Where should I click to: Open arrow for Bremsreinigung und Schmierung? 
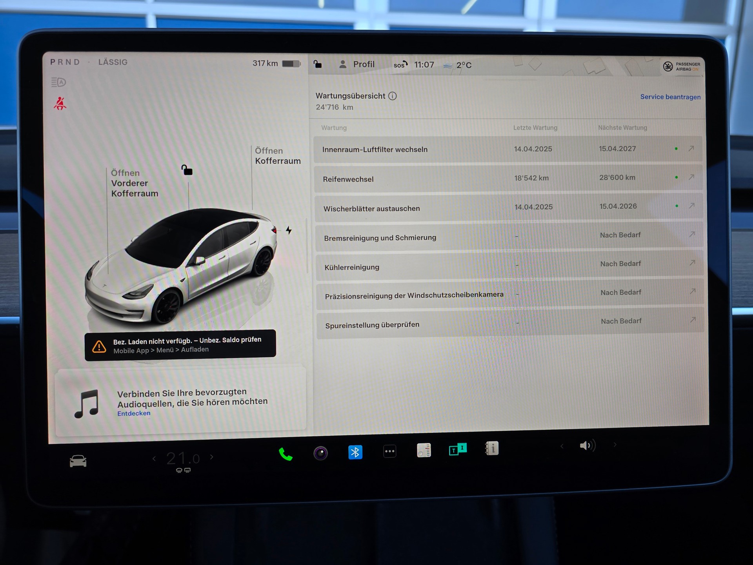[692, 234]
